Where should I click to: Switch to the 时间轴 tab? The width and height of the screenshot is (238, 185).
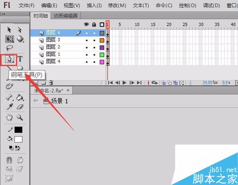40,16
